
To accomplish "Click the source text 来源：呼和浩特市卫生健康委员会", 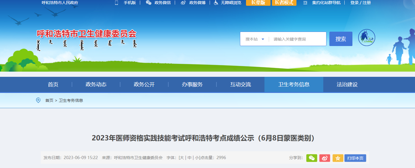I will 132,158.
